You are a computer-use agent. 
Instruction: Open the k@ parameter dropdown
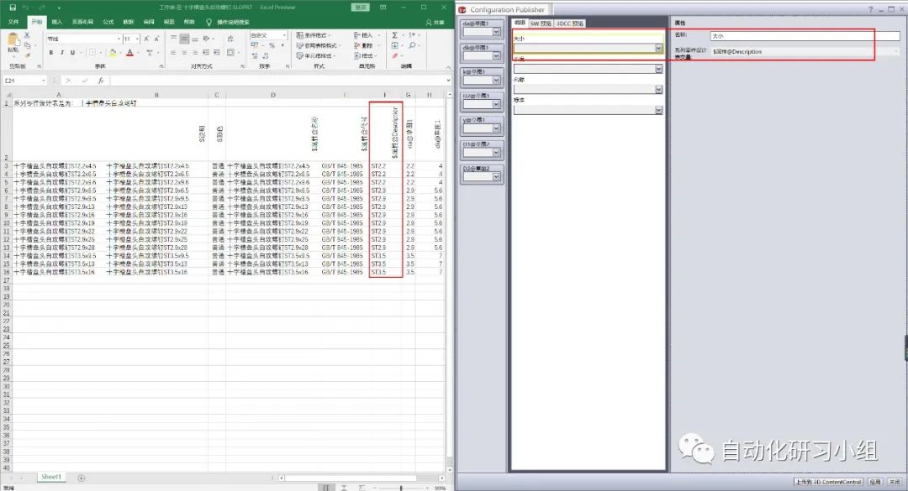click(496, 81)
